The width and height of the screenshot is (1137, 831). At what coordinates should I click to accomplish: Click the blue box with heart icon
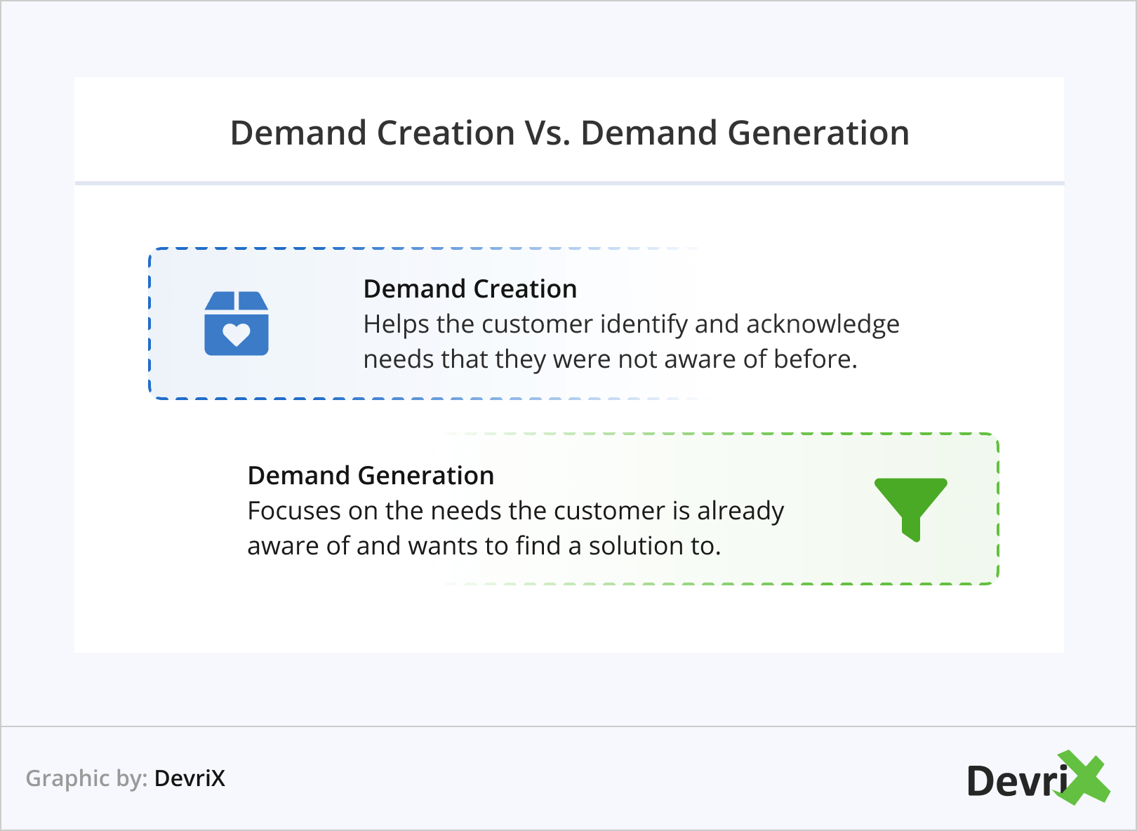click(237, 324)
